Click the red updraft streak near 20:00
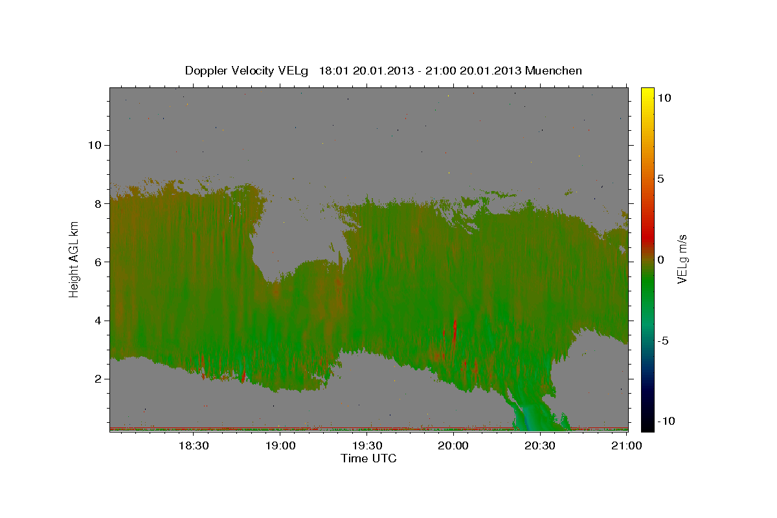Screen dimensions: 777x518 pos(455,332)
